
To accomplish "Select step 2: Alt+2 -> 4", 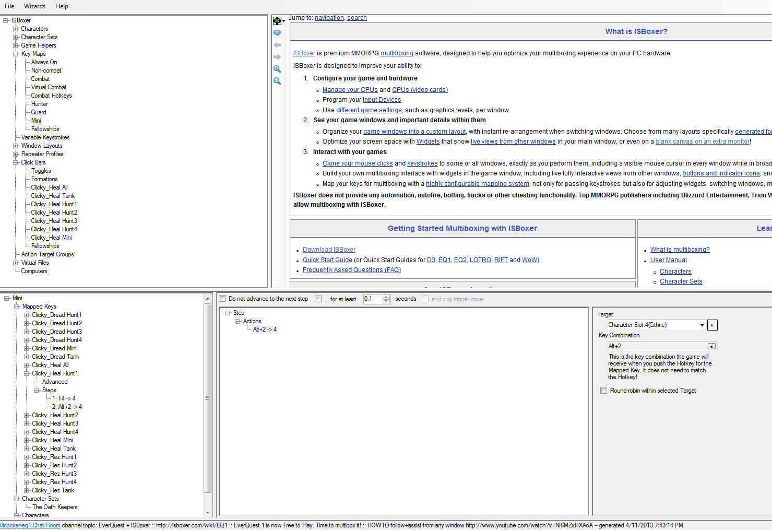I will pos(67,407).
